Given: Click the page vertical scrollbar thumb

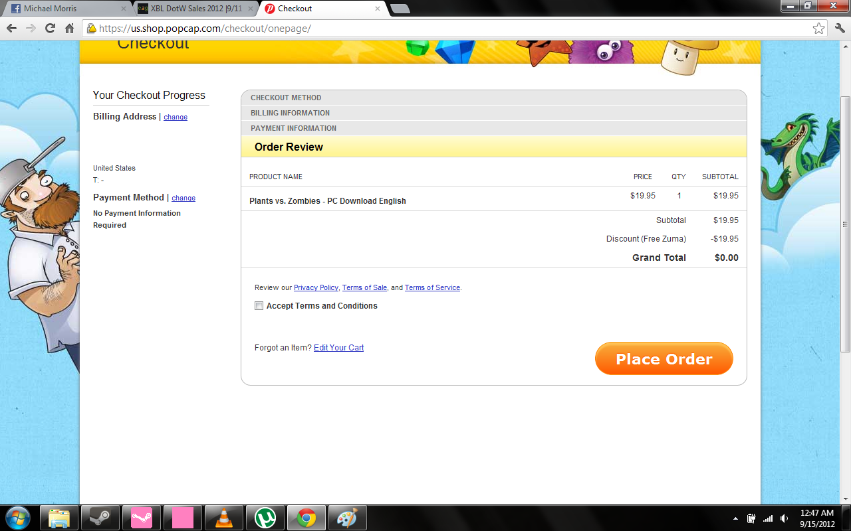Looking at the screenshot, I should [x=845, y=224].
